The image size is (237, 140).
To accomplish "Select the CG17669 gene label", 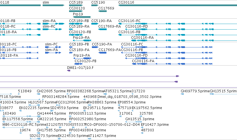I will point(106,8).
